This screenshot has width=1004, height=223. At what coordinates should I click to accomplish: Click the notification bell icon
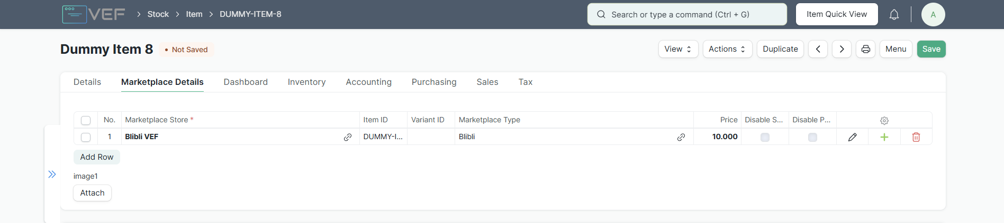pyautogui.click(x=894, y=15)
